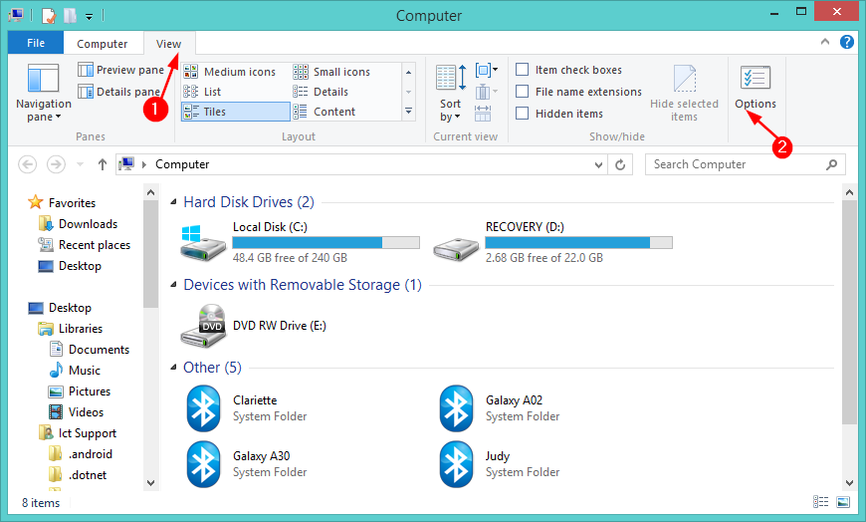
Task: Select Libraries in the navigation tree
Action: [70, 328]
